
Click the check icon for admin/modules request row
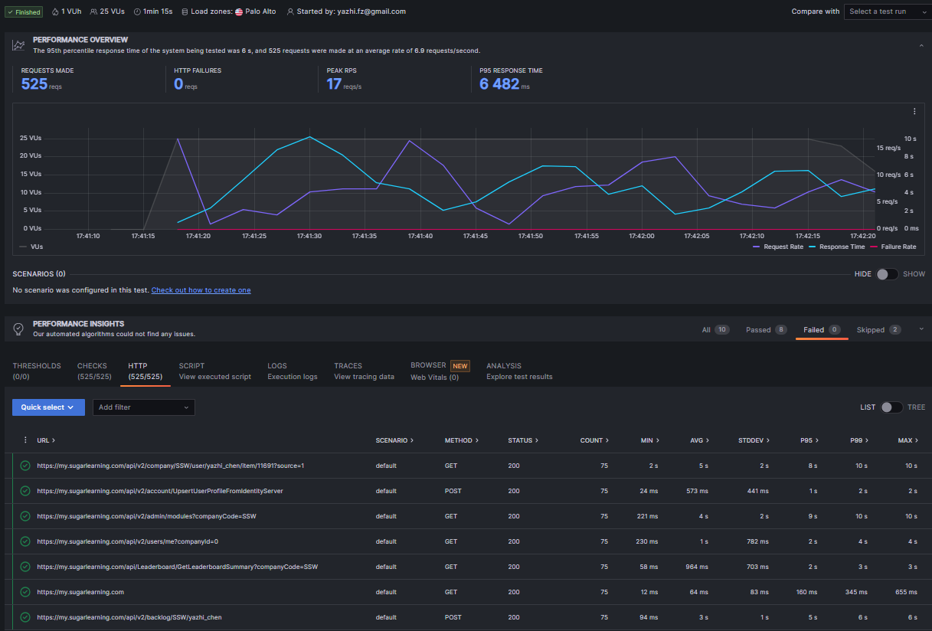click(25, 516)
